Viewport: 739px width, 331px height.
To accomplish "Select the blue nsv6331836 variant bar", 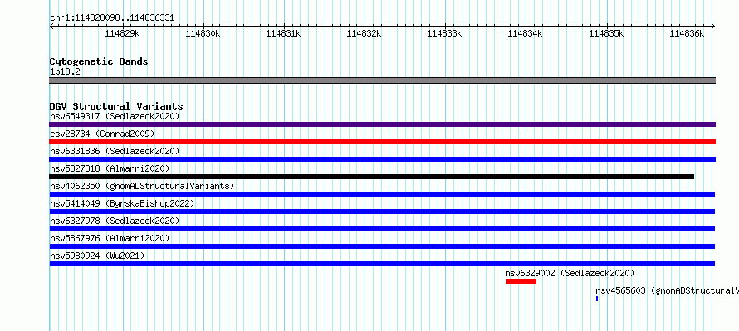I will (x=382, y=159).
